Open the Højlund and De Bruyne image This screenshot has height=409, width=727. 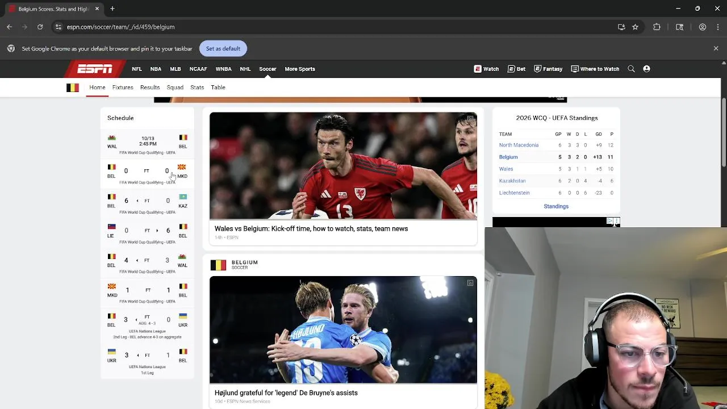(343, 329)
